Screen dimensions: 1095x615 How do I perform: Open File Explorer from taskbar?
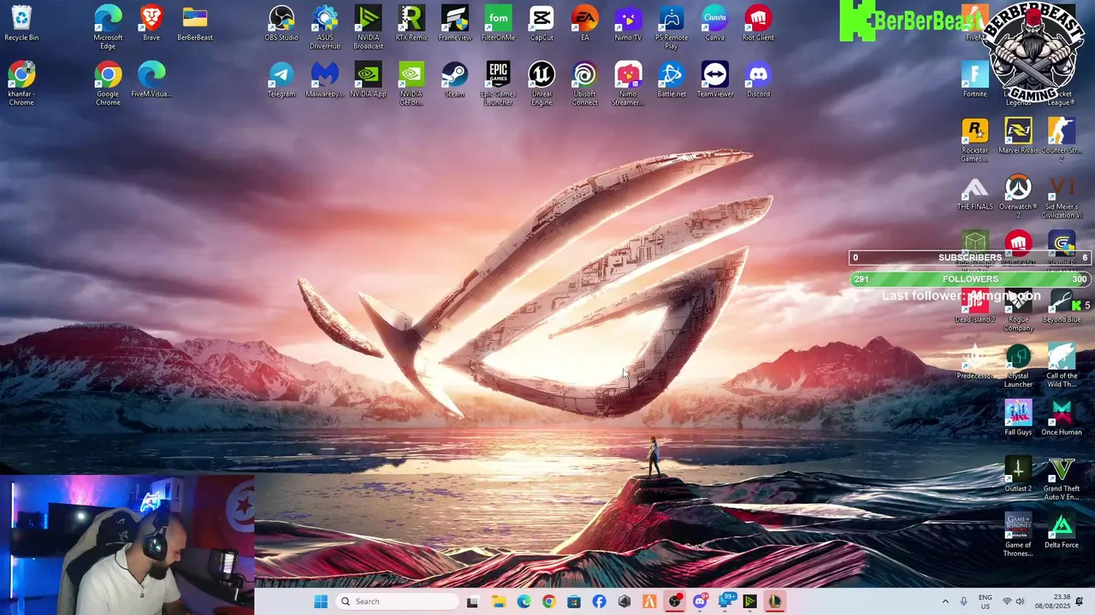pyautogui.click(x=499, y=601)
